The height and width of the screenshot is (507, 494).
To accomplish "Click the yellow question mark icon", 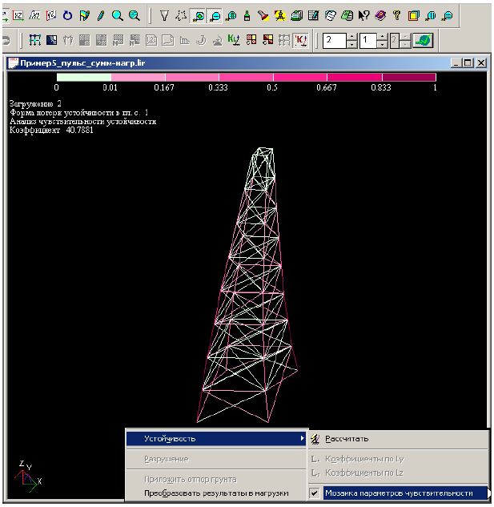I will (396, 15).
